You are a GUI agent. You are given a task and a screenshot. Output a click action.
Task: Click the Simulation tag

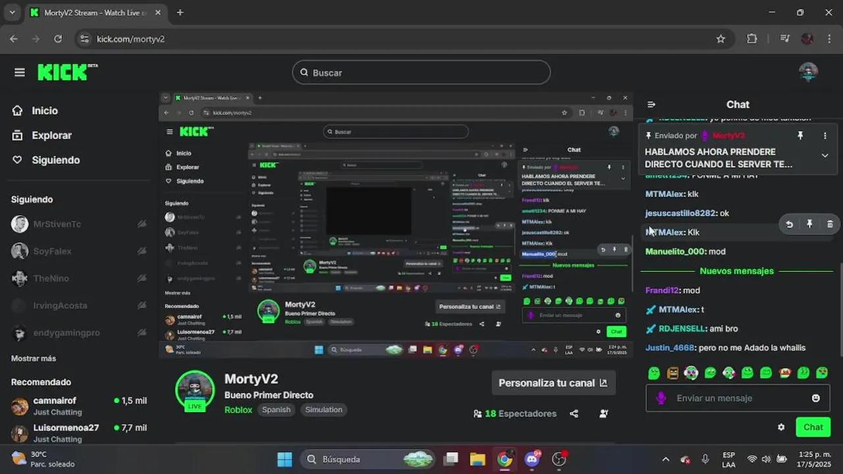[323, 409]
